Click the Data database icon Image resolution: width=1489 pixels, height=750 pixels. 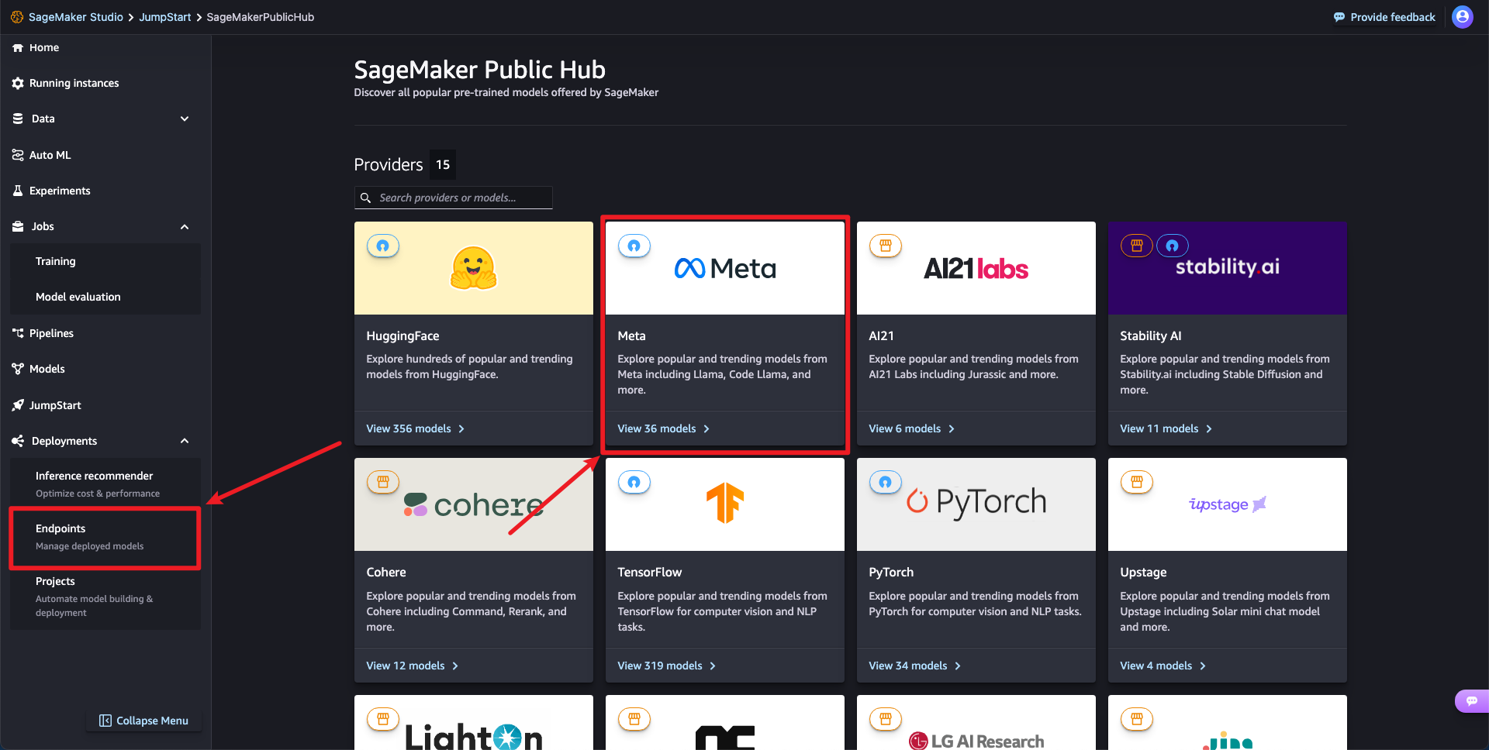(18, 119)
